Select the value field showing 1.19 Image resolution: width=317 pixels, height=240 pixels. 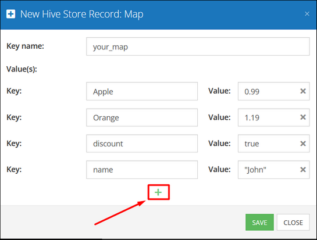pyautogui.click(x=273, y=117)
